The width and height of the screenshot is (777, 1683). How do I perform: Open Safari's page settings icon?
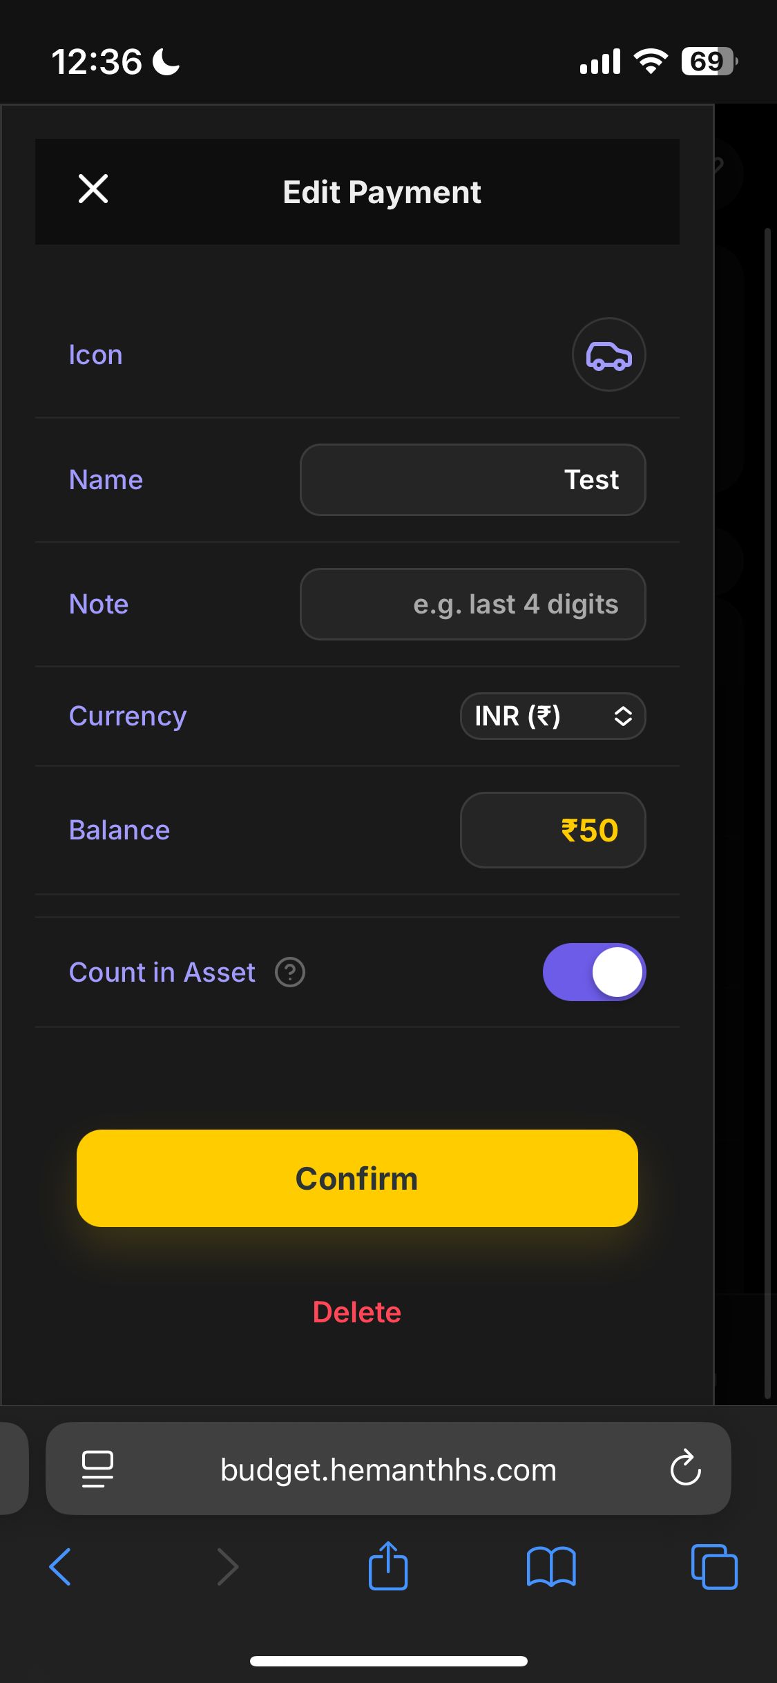pyautogui.click(x=97, y=1468)
